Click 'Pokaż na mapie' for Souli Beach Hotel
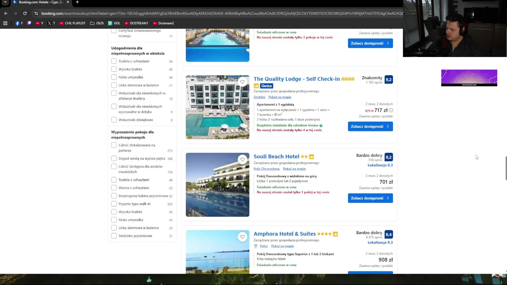The height and width of the screenshot is (285, 507). coord(294,169)
